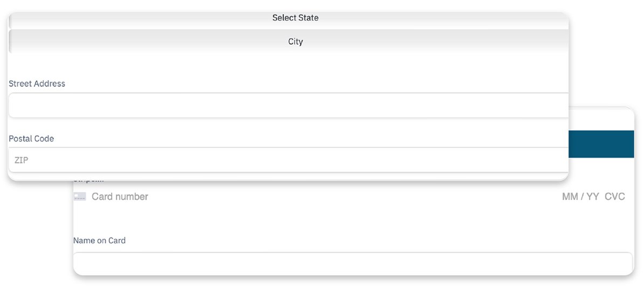
Task: Click the CVC security code field
Action: pos(615,197)
